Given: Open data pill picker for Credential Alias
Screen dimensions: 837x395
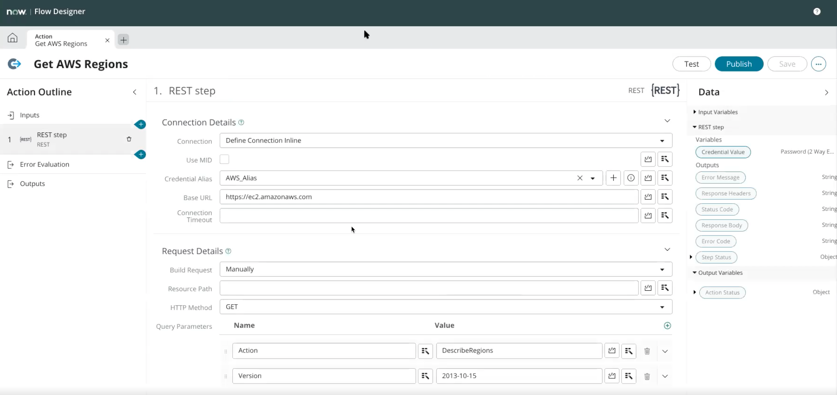Looking at the screenshot, I should click(x=665, y=178).
